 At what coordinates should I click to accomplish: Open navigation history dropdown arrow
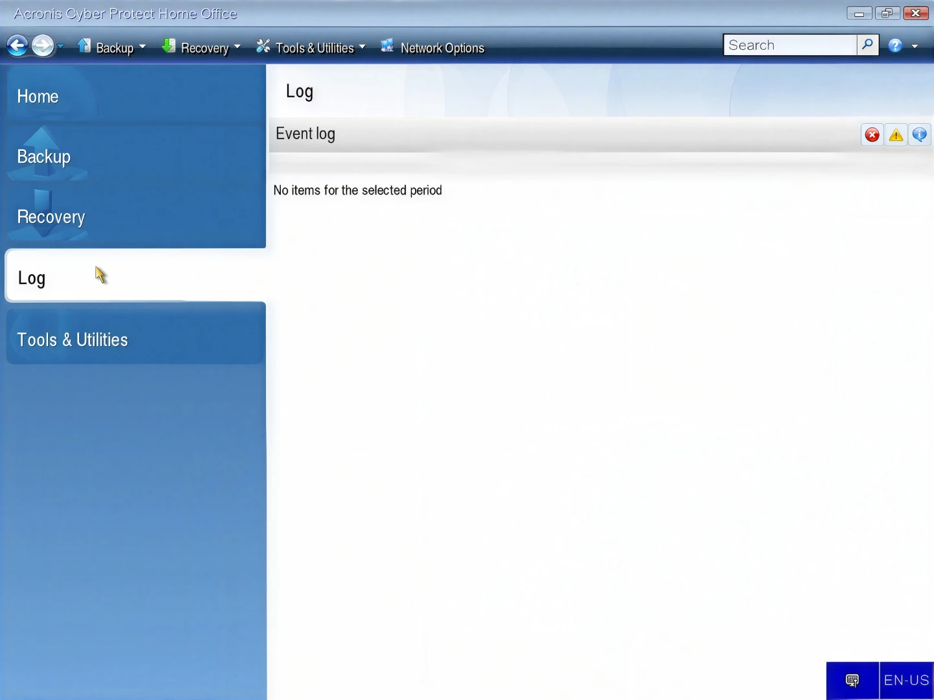pos(60,47)
